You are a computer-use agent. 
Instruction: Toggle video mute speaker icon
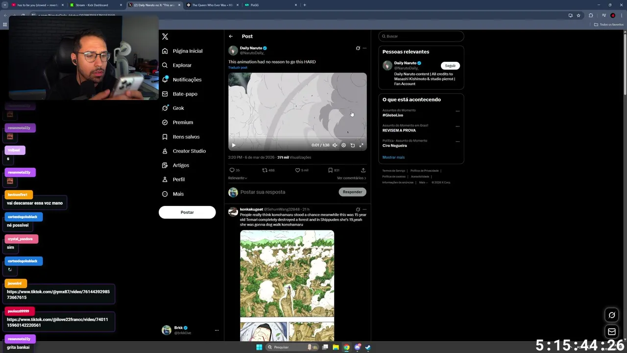pyautogui.click(x=335, y=145)
